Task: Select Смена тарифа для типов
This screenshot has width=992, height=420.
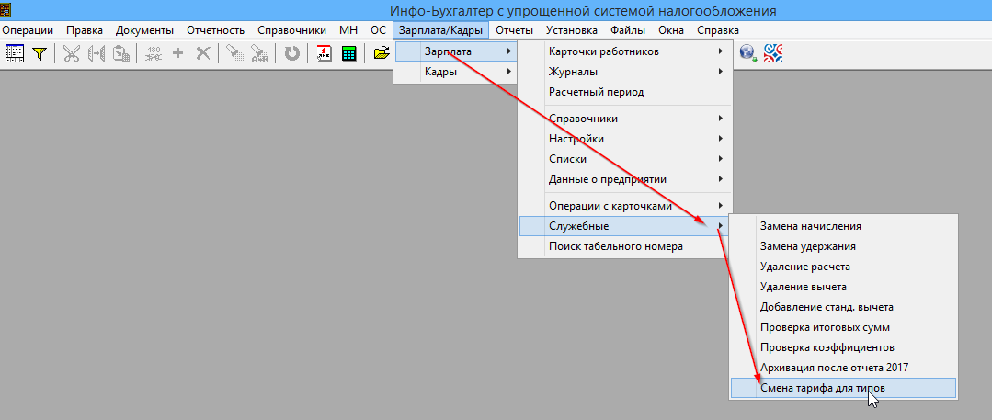Action: (x=843, y=389)
